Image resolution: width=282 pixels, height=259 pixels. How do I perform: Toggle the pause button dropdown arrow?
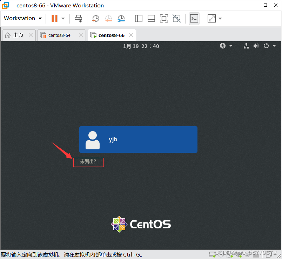click(x=63, y=18)
